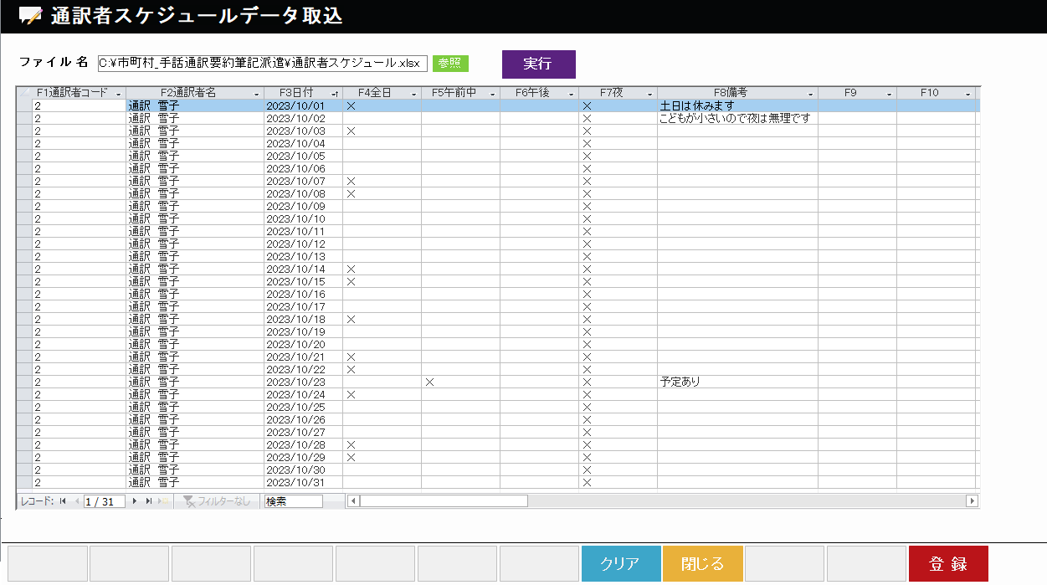Open F4全日 column dropdown arrow

click(x=413, y=94)
